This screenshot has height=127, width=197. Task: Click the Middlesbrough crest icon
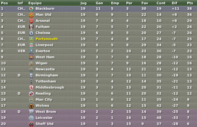point(31,88)
